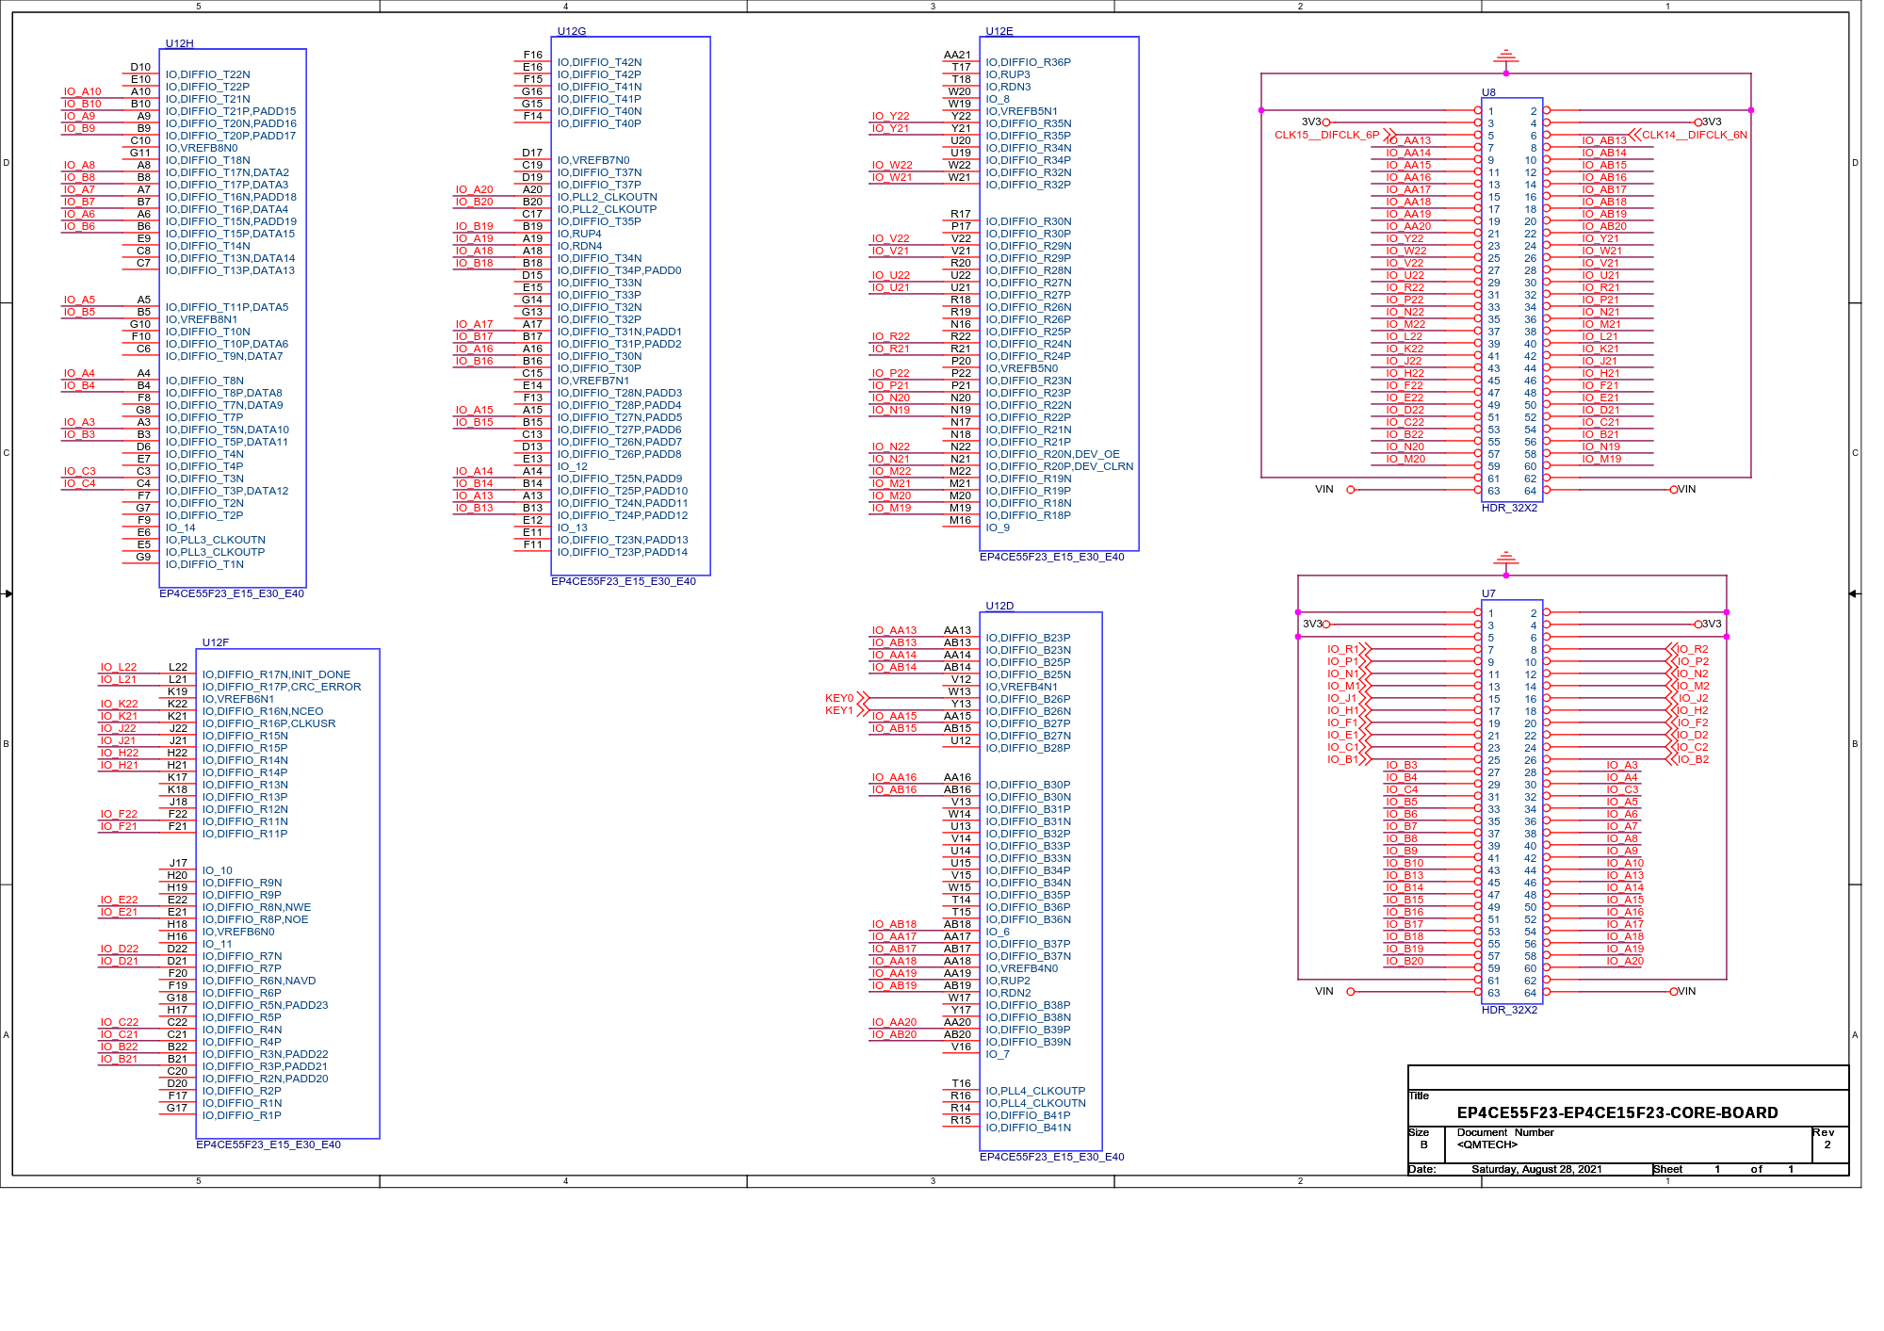The width and height of the screenshot is (1884, 1331).
Task: Click the CLK14__DIFCLK_6N net port
Action: pyautogui.click(x=1694, y=135)
